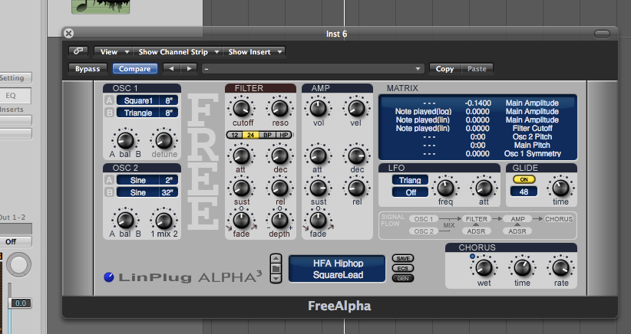
Task: Click the Copy button
Action: [444, 69]
